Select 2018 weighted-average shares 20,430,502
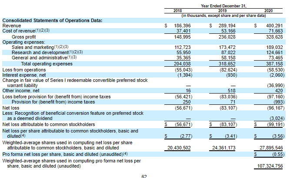Image resolution: width=290 pixels, height=178 pixels. [179, 148]
